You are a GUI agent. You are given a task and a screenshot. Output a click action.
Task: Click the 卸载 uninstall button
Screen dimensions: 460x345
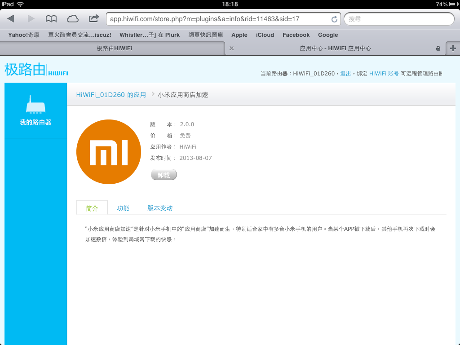(x=164, y=175)
